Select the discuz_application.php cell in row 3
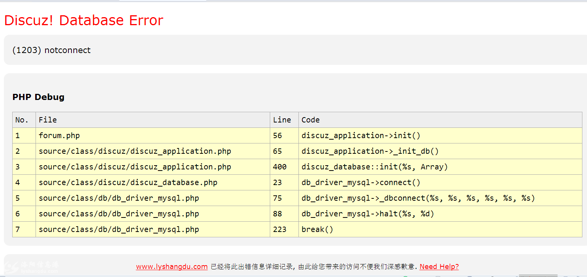Viewport: 587px width, 277px height. pos(153,167)
